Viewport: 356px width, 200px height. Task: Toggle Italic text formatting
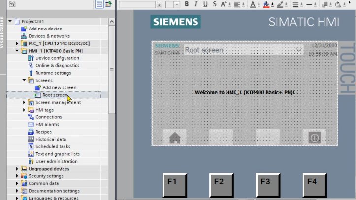click(196, 4)
